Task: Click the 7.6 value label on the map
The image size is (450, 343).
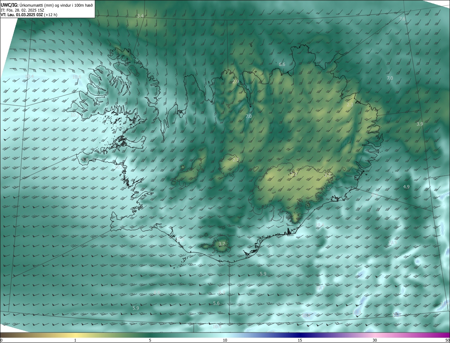Action: pyautogui.click(x=402, y=19)
